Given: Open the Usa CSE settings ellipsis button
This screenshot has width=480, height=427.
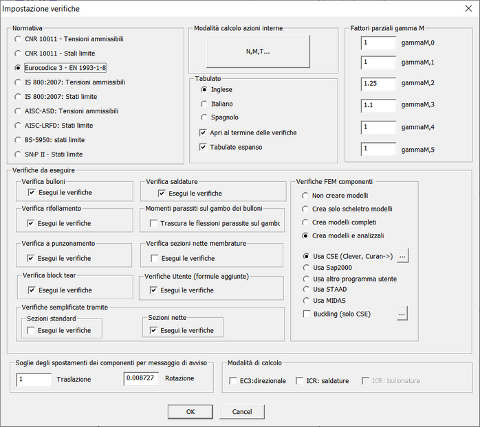Looking at the screenshot, I should (402, 256).
